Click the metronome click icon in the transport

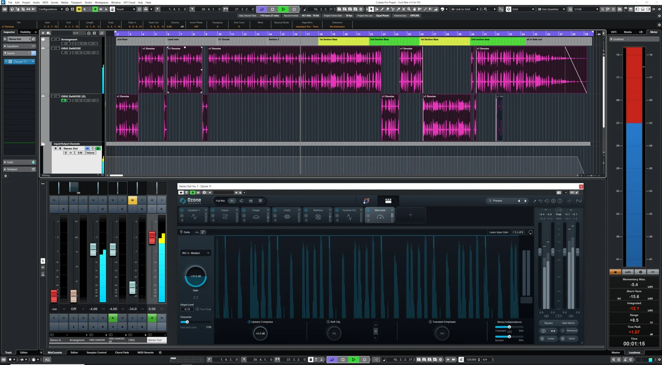(x=376, y=359)
